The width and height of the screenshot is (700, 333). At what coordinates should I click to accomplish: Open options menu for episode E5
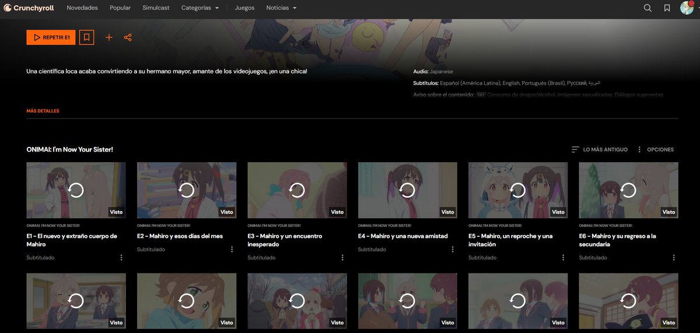click(x=563, y=257)
